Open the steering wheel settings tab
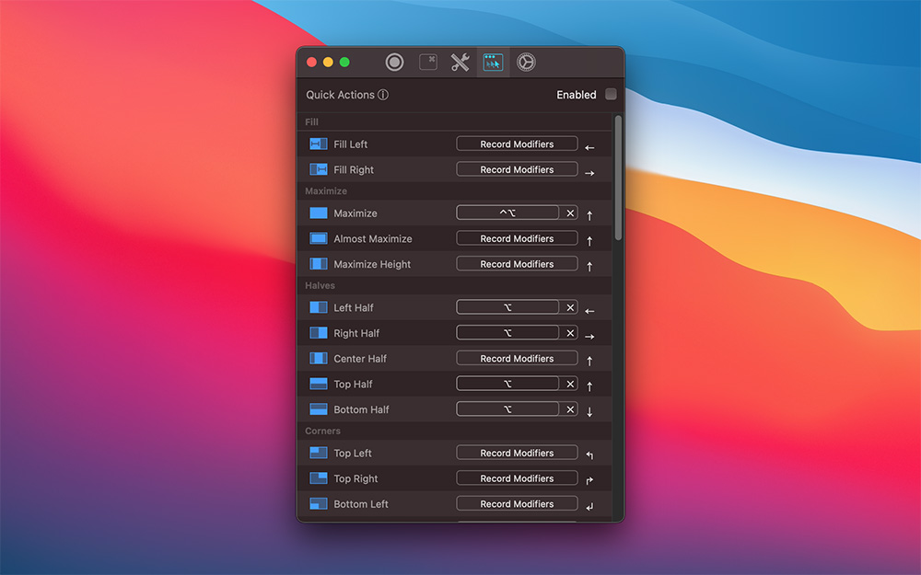This screenshot has height=575, width=921. point(526,63)
